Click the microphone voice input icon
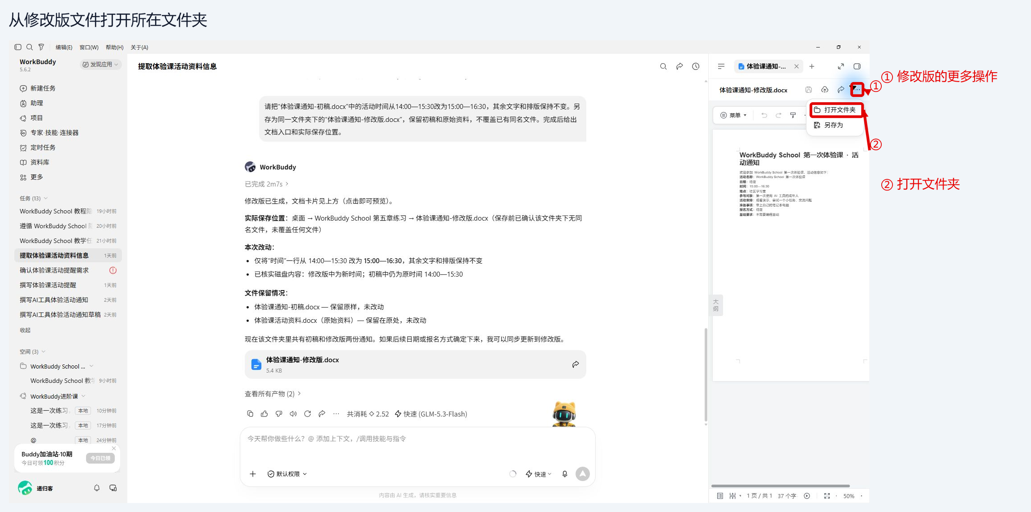This screenshot has width=1031, height=512. (x=565, y=474)
